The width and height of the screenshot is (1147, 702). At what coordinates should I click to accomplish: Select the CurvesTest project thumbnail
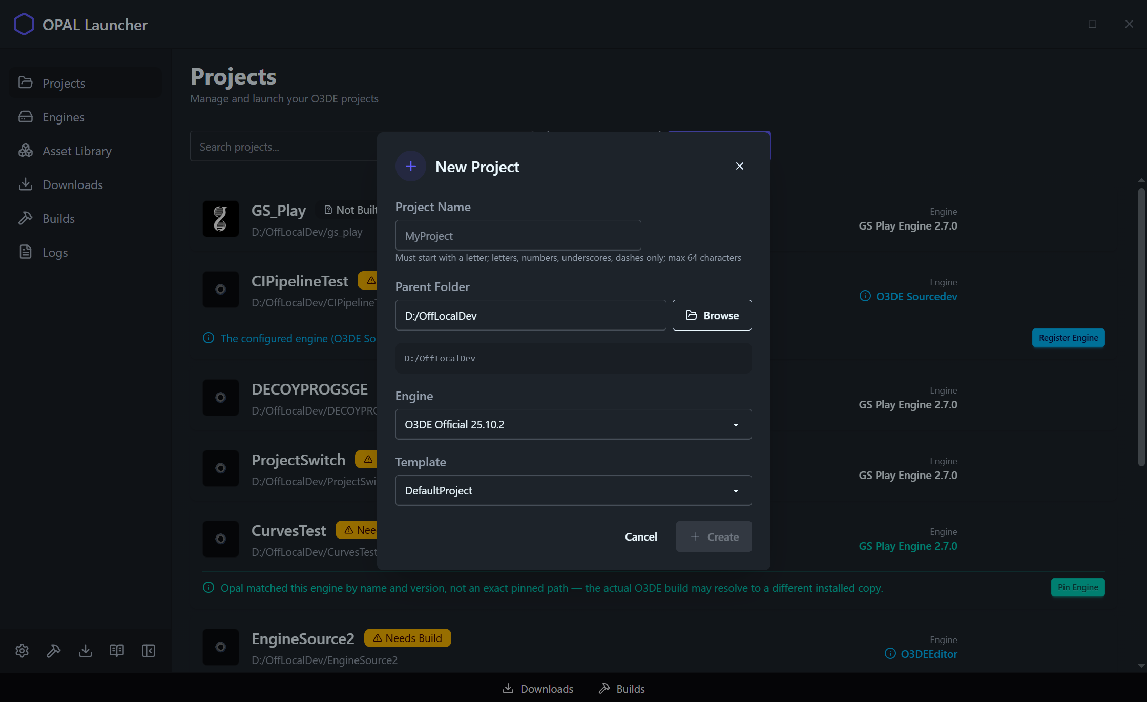click(x=220, y=539)
